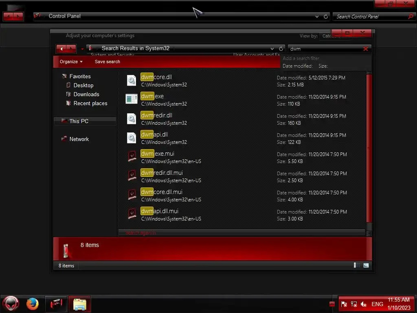Select the dwmredir.dll file icon
This screenshot has height=313, width=417.
132,119
